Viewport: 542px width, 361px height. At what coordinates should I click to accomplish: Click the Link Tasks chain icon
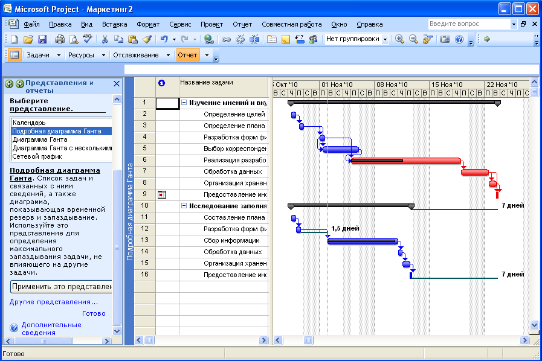pyautogui.click(x=226, y=39)
